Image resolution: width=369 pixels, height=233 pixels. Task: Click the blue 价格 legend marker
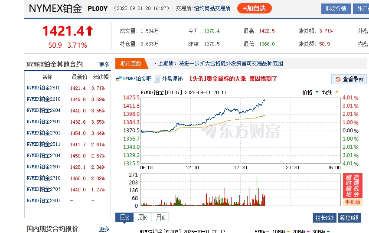(x=317, y=92)
